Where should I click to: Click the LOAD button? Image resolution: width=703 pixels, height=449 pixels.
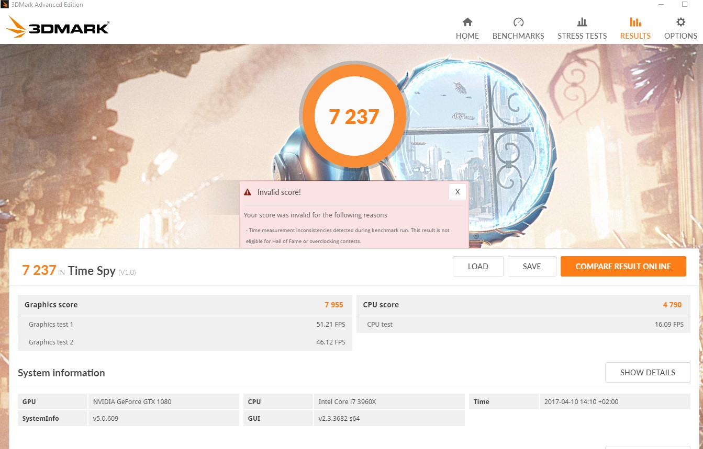(478, 266)
